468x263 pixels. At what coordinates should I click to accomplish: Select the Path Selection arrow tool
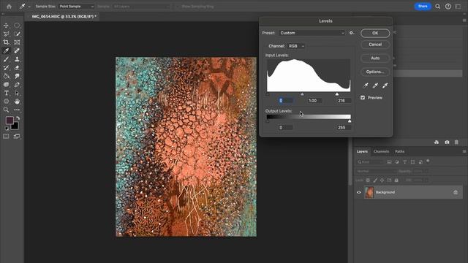(17, 93)
